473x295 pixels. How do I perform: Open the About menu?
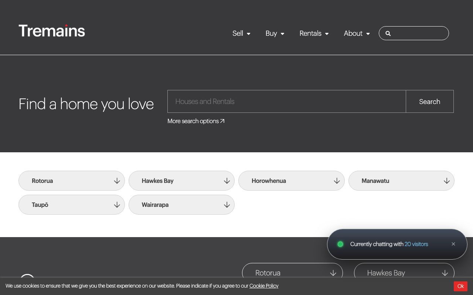357,33
